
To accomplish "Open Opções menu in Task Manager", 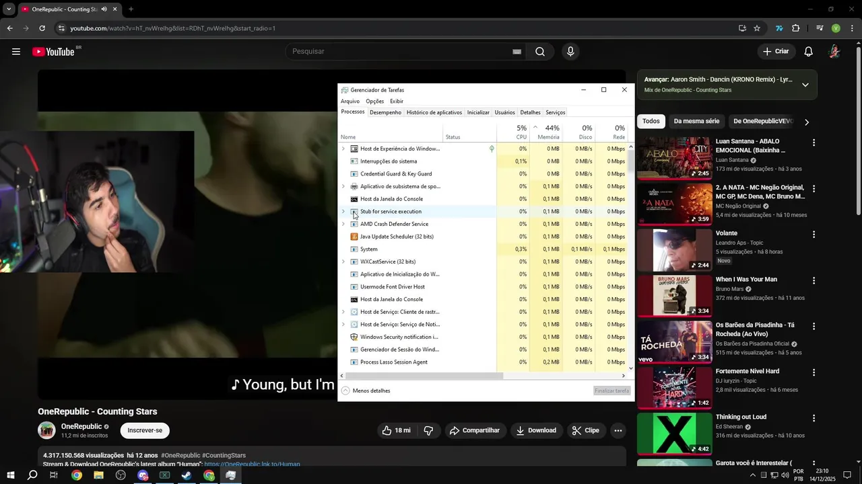I will coord(375,102).
